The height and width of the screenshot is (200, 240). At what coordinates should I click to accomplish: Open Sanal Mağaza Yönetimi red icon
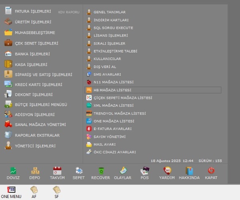point(8,124)
